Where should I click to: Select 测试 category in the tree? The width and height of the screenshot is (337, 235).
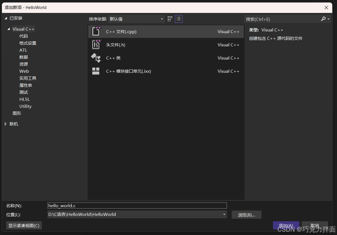[x=24, y=92]
